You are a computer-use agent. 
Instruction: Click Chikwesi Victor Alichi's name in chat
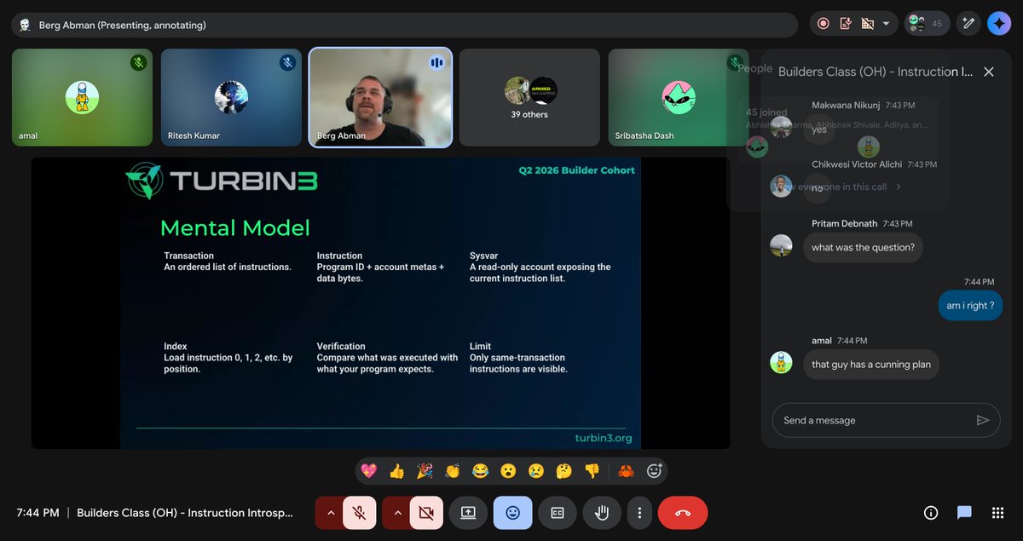pyautogui.click(x=856, y=164)
